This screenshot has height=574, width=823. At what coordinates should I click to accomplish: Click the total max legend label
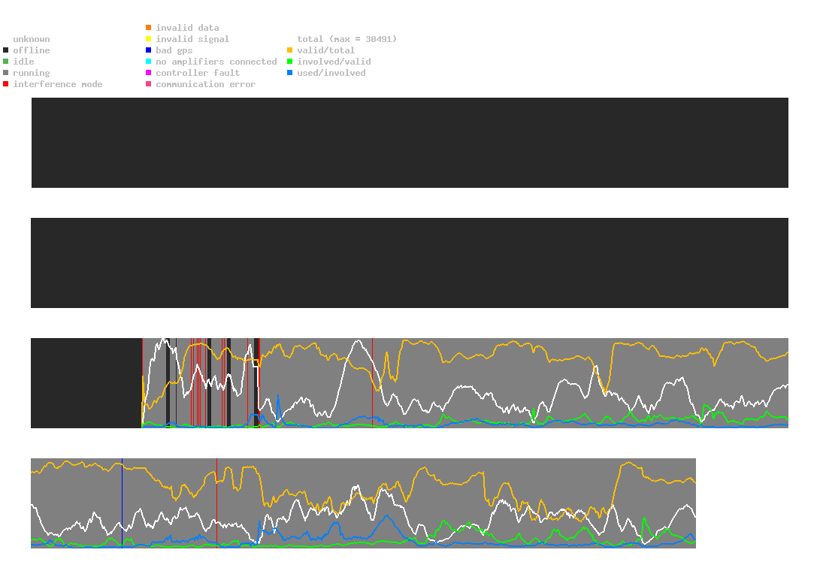(x=347, y=39)
